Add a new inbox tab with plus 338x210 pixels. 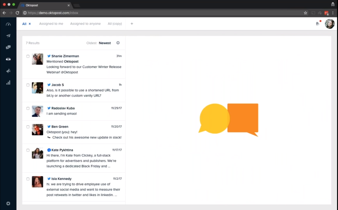132,24
